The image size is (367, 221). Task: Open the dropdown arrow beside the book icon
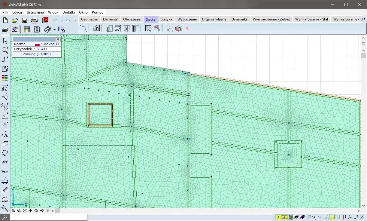(54, 29)
